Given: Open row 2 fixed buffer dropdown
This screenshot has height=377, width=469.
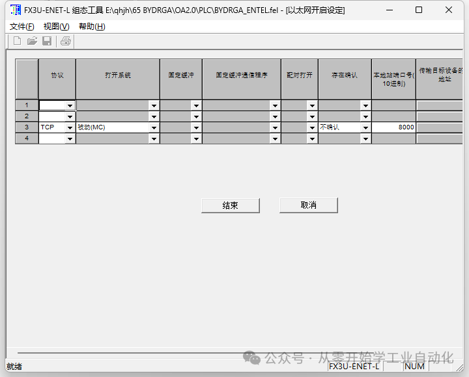Looking at the screenshot, I should coord(196,117).
